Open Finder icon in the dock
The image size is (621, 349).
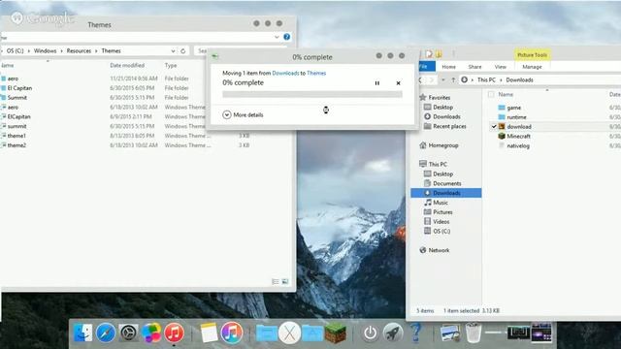coord(82,333)
